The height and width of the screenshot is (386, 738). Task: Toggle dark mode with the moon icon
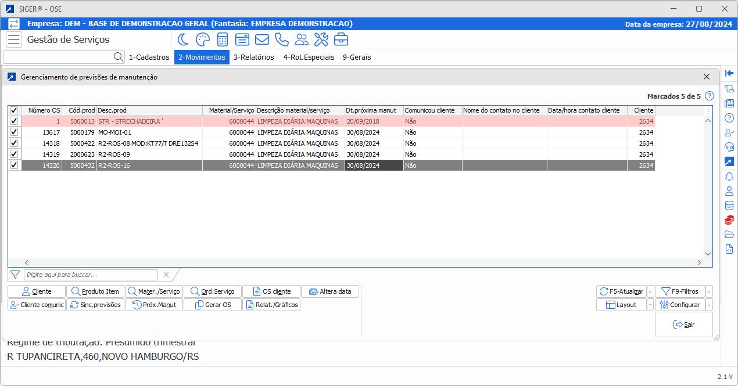click(182, 39)
